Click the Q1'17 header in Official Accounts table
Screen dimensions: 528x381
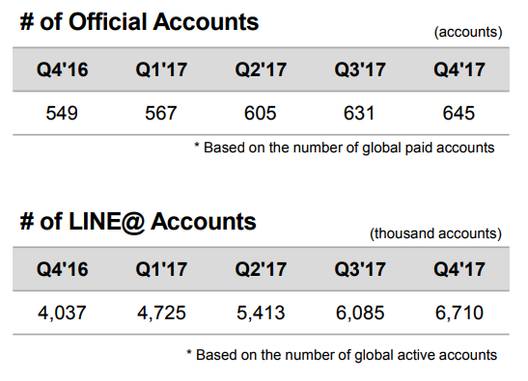tap(161, 69)
